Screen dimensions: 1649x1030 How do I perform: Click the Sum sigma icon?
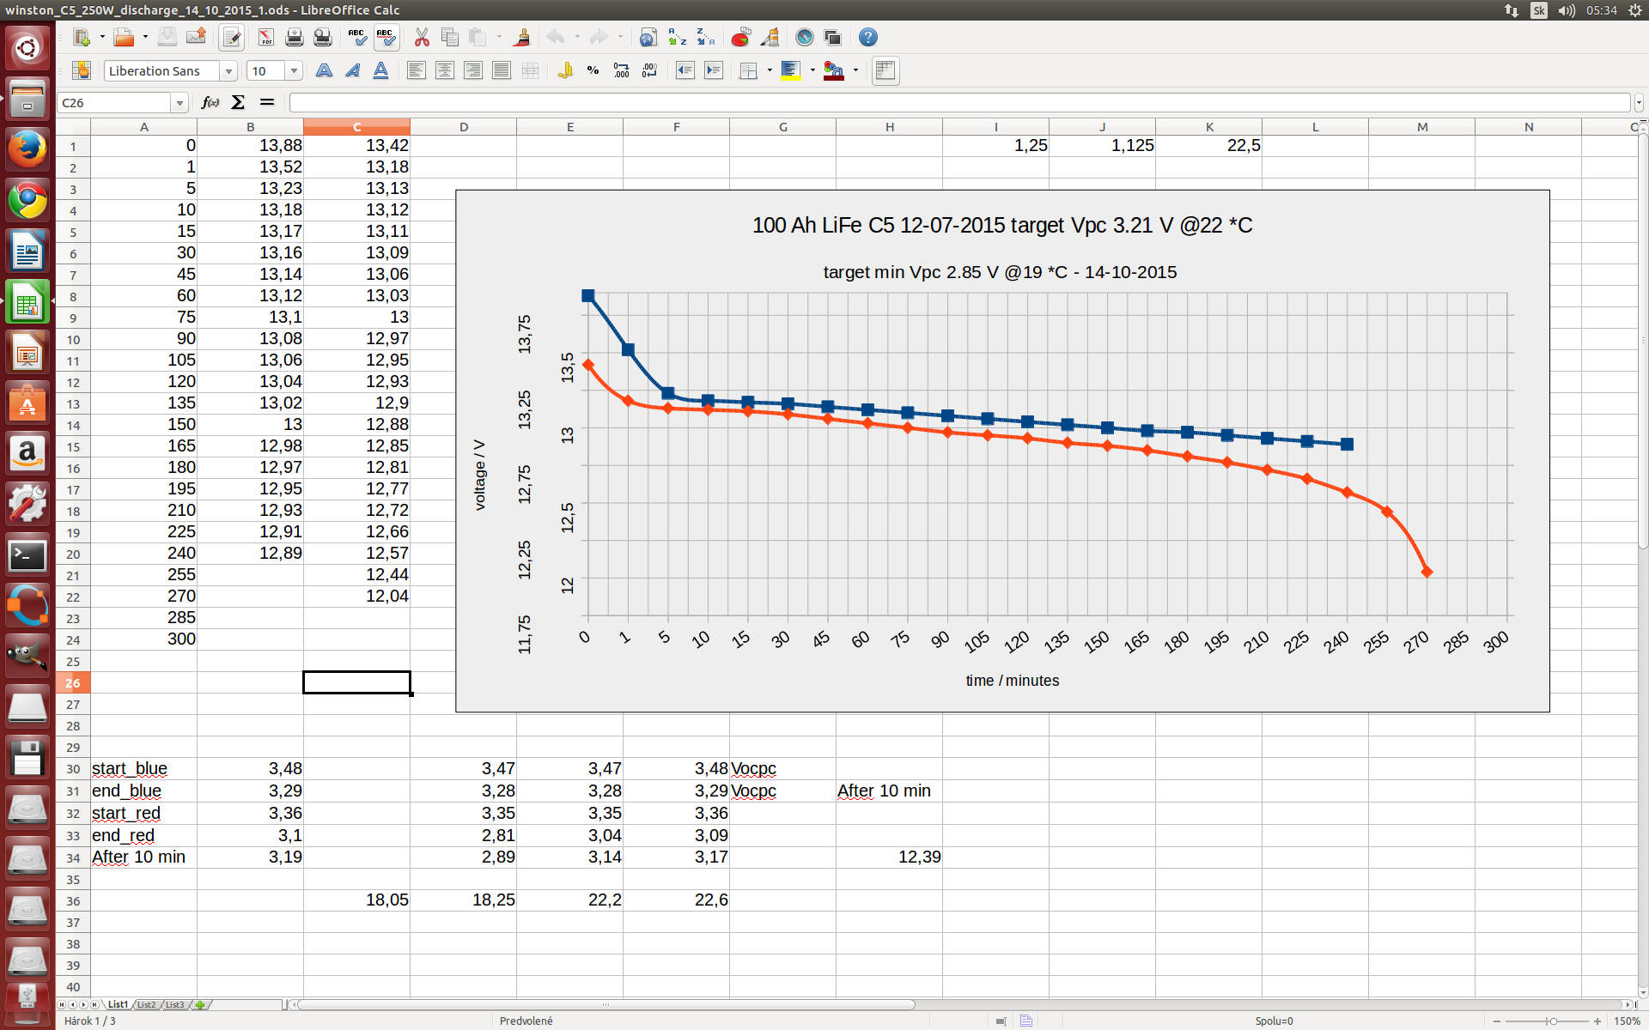pos(238,103)
